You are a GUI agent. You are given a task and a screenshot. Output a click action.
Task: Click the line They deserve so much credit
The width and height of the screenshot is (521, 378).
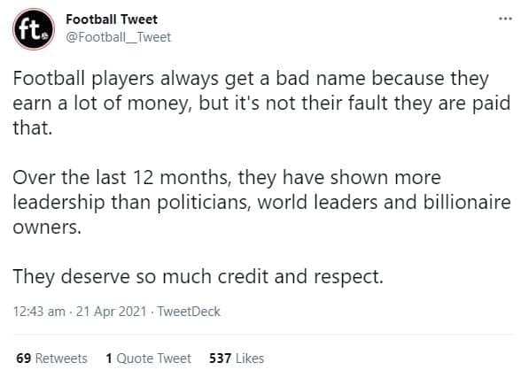[x=198, y=276]
